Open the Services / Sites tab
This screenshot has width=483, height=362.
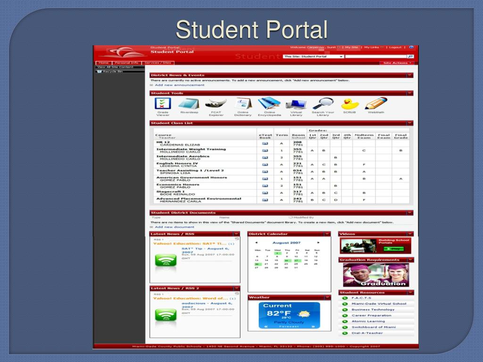point(158,63)
